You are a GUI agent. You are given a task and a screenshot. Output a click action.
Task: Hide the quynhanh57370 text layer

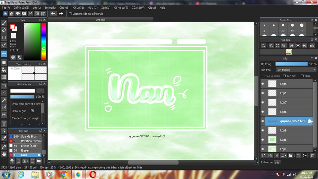[263, 121]
